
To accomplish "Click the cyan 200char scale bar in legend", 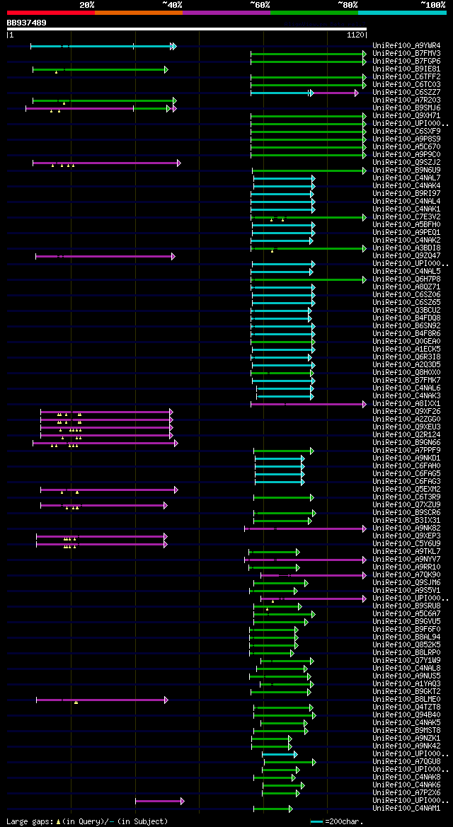I will click(x=317, y=822).
